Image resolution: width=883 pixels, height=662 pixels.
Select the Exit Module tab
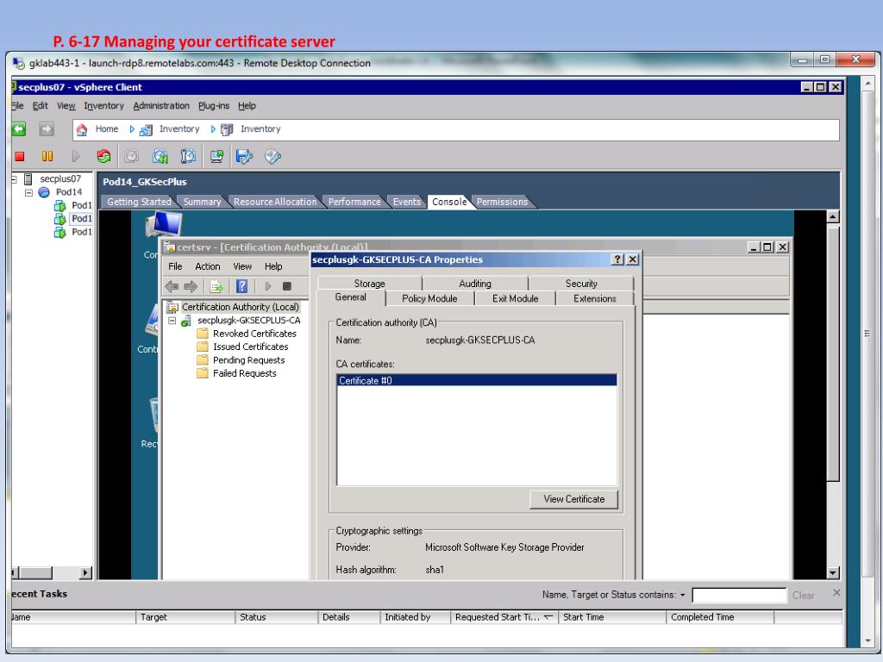pyautogui.click(x=516, y=298)
